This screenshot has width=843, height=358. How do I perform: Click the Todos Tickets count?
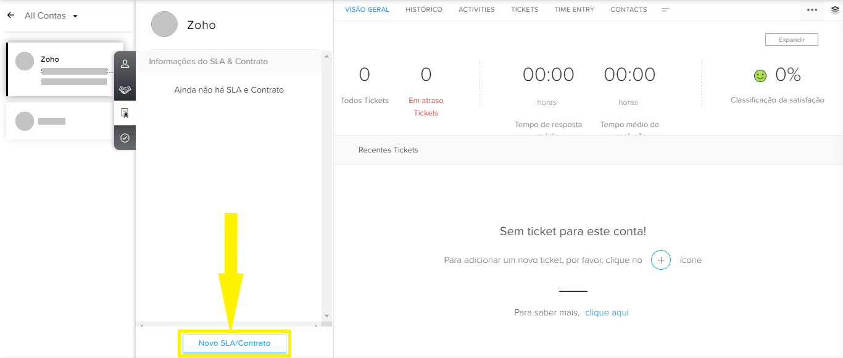(x=365, y=75)
